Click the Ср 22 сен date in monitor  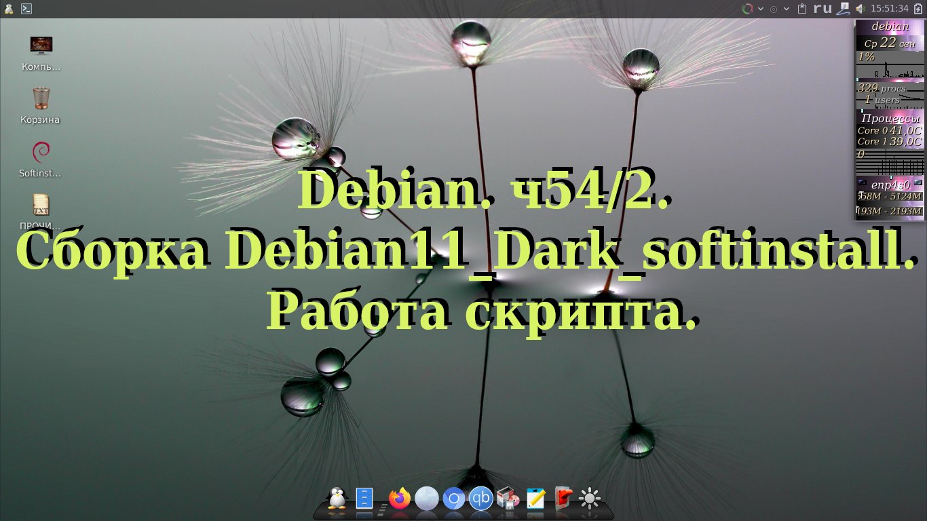(x=890, y=43)
